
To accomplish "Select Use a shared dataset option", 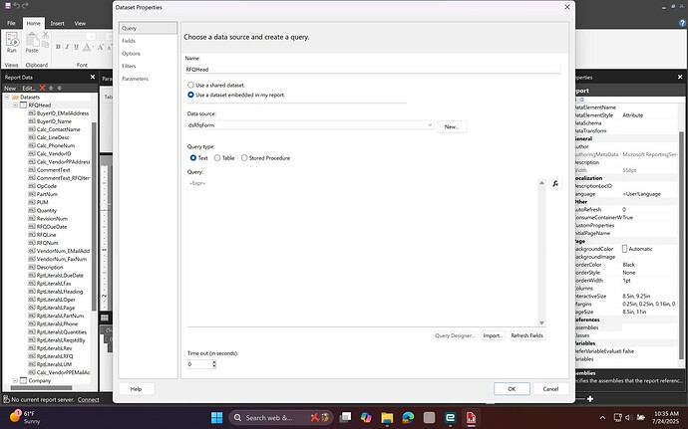I will 190,85.
